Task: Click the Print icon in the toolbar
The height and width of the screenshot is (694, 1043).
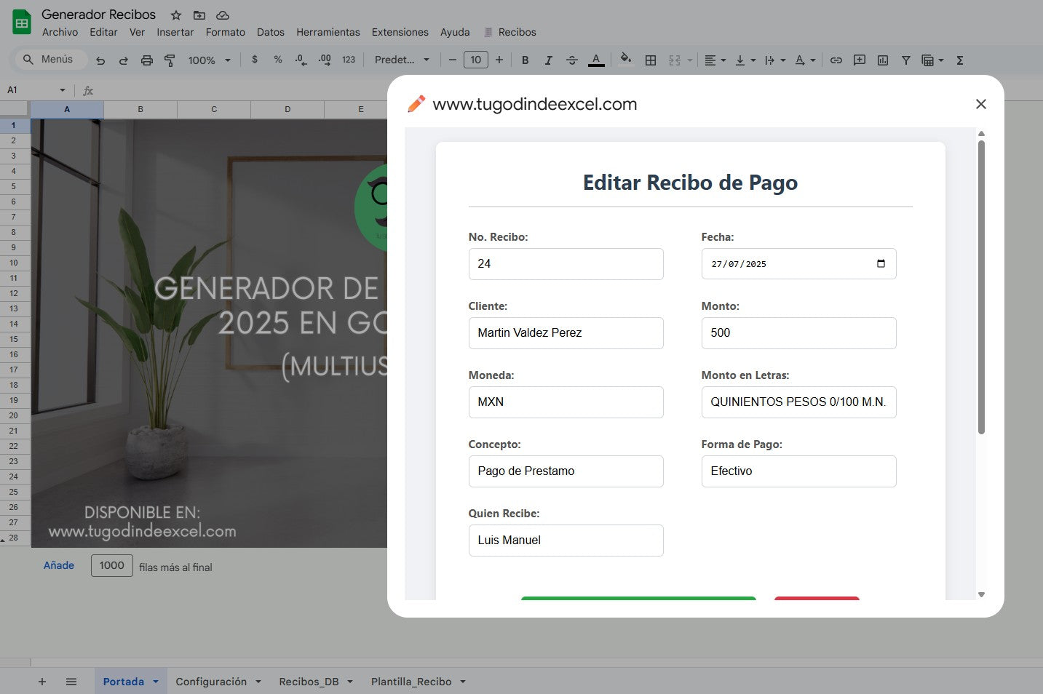Action: pos(146,60)
